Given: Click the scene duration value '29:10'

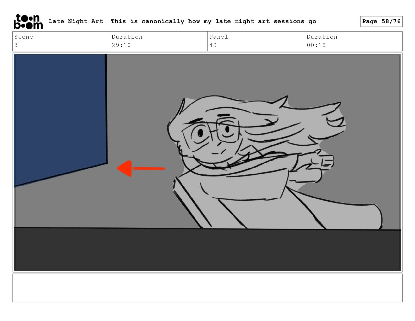Looking at the screenshot, I should pos(121,45).
